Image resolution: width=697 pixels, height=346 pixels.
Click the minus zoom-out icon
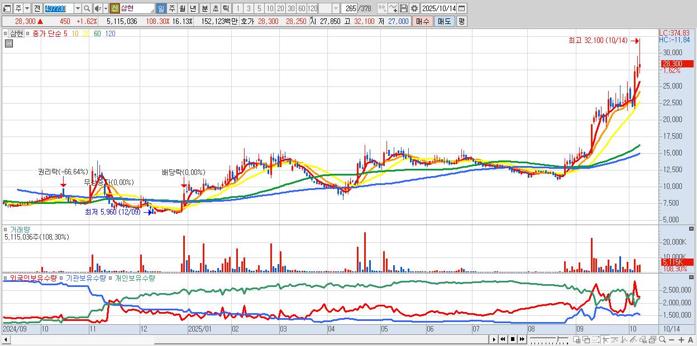click(671, 340)
